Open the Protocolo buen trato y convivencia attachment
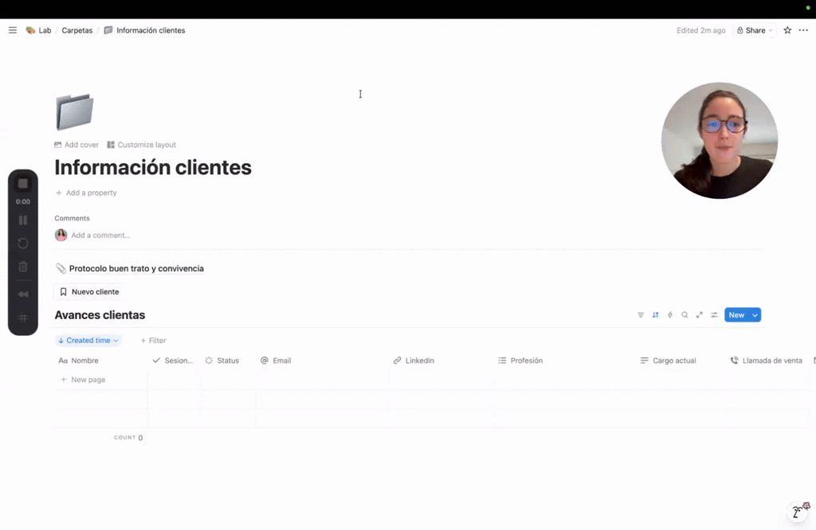816x530 pixels. coord(130,269)
